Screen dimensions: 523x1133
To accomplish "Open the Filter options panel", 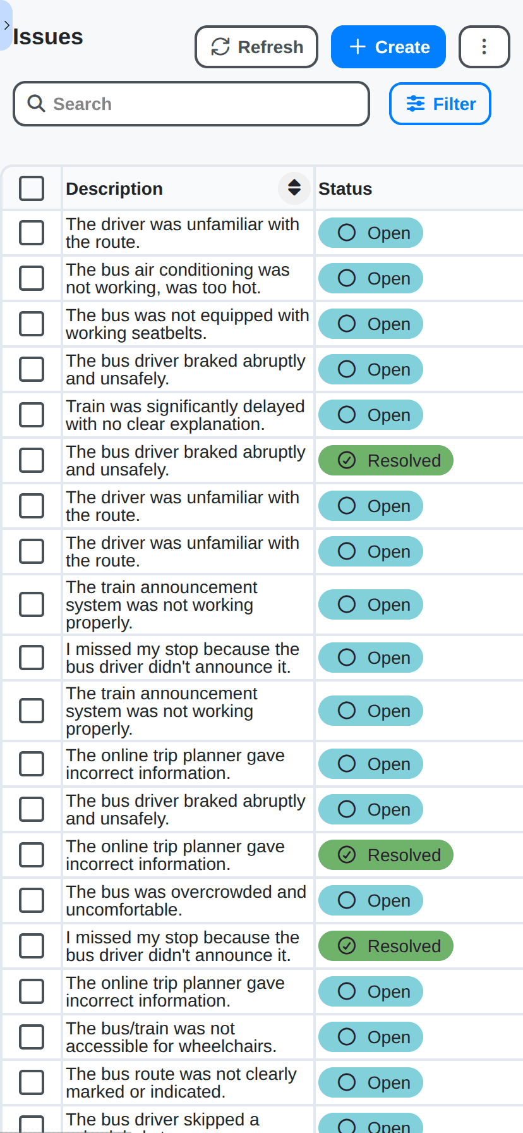I will tap(440, 104).
